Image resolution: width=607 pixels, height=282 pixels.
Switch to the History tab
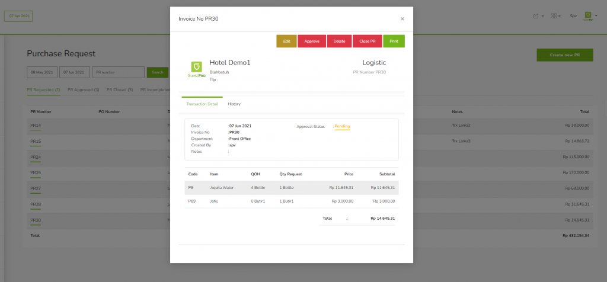[x=234, y=104]
